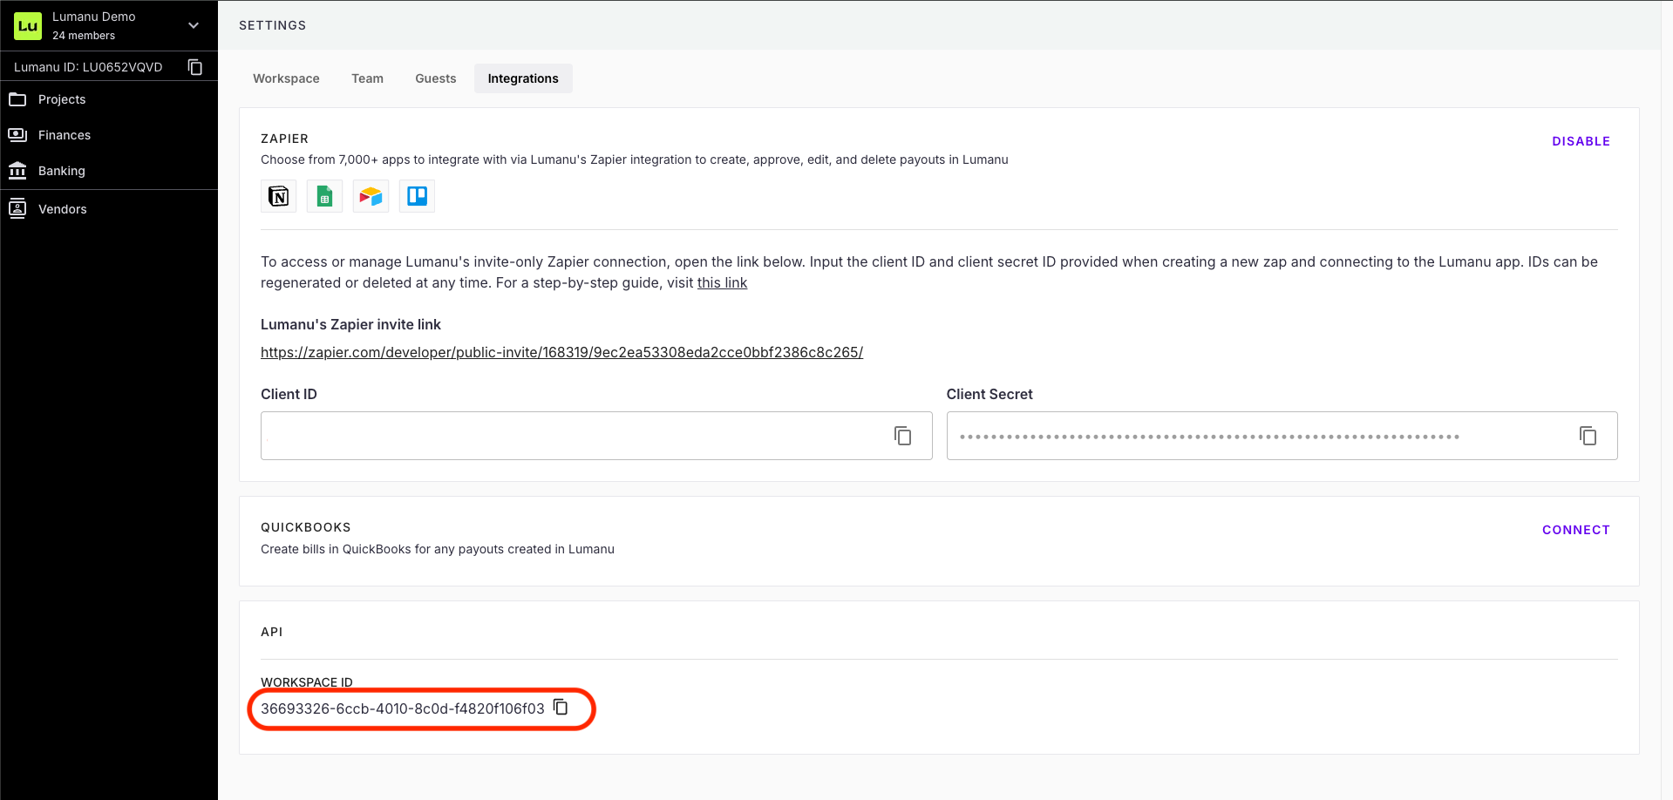Screen dimensions: 1673x800
Task: Click the WORKSPACE ID label
Action: point(307,682)
